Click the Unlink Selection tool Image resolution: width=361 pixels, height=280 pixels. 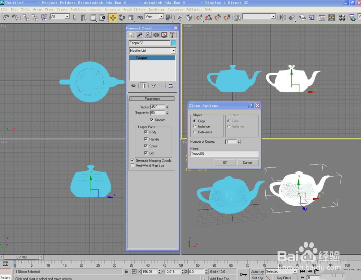coord(35,17)
